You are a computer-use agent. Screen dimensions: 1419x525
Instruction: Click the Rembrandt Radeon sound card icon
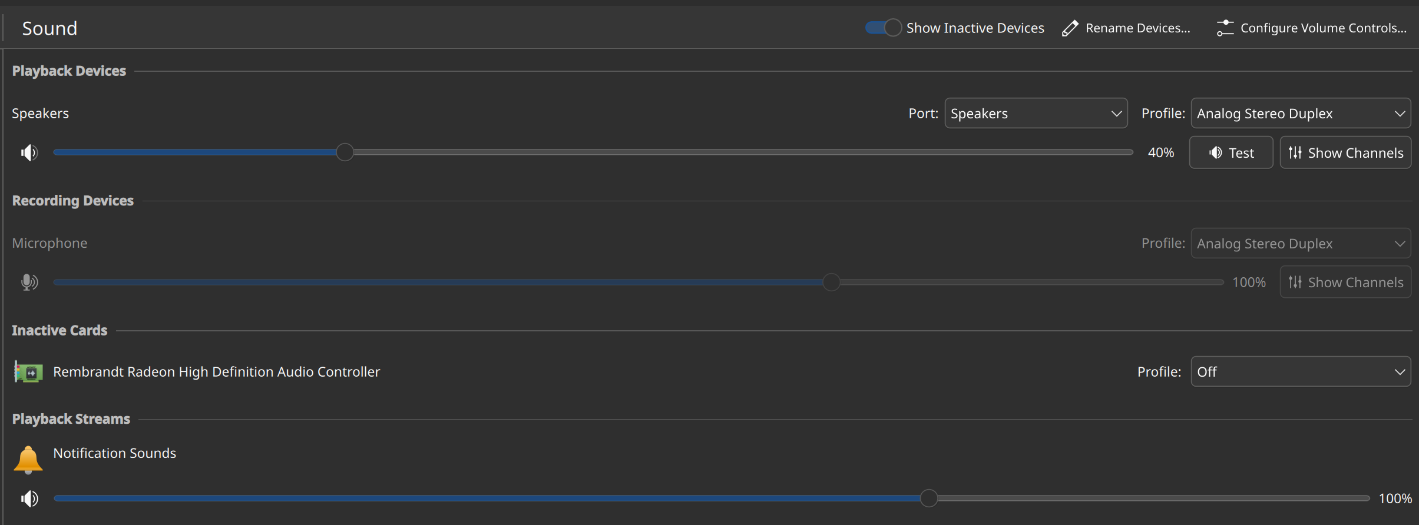[28, 372]
